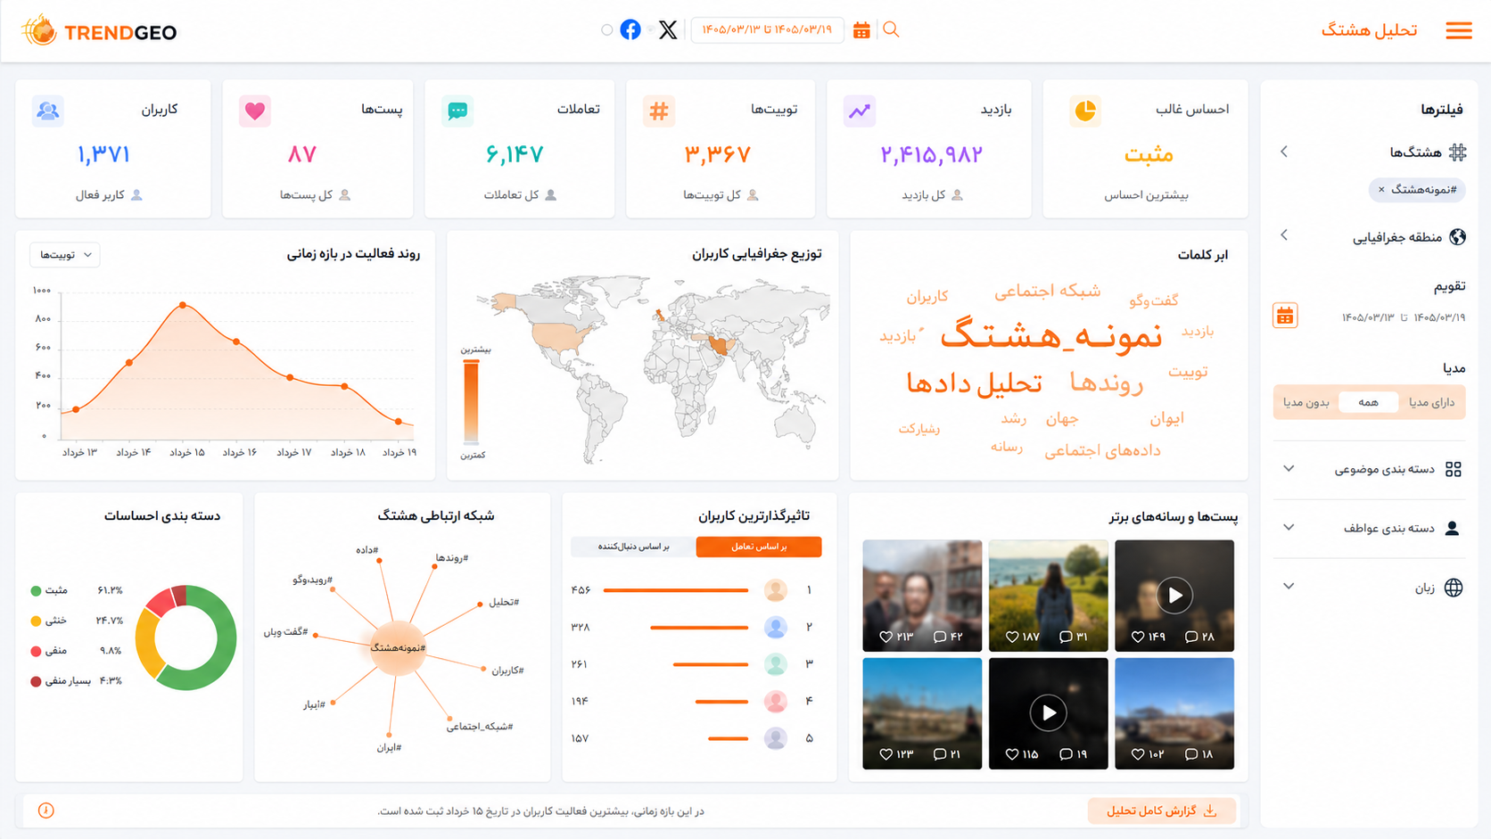Click the TRENDGEO logo

[x=99, y=31]
